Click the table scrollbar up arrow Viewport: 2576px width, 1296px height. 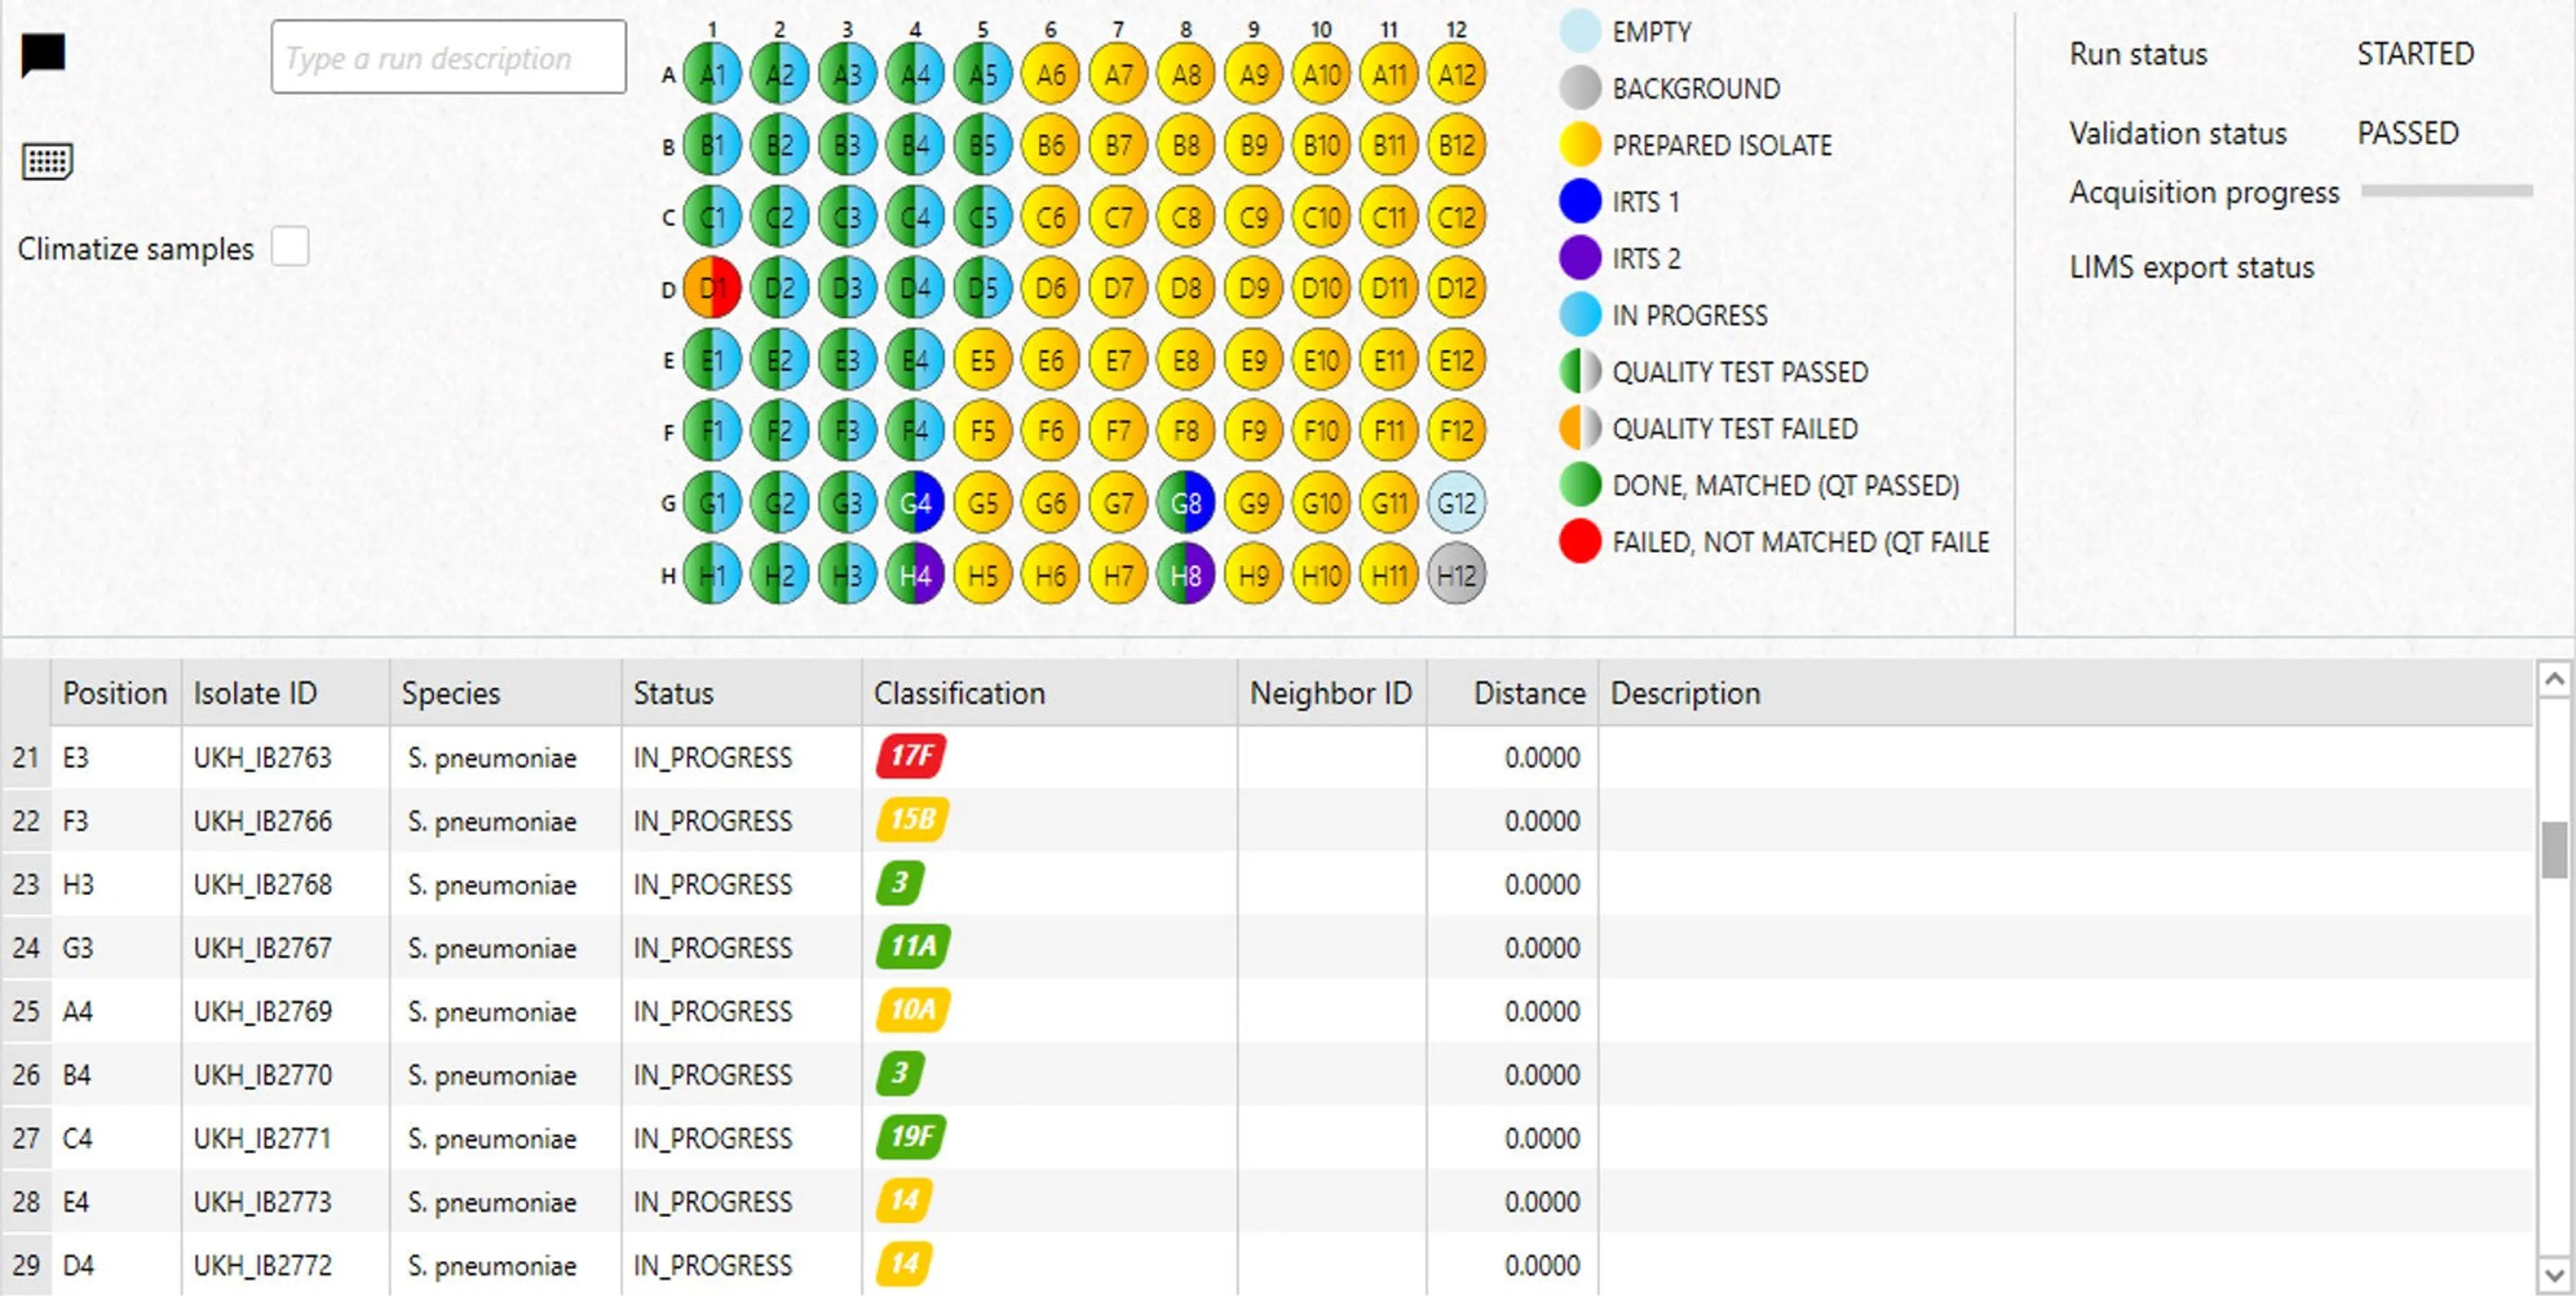point(2554,680)
